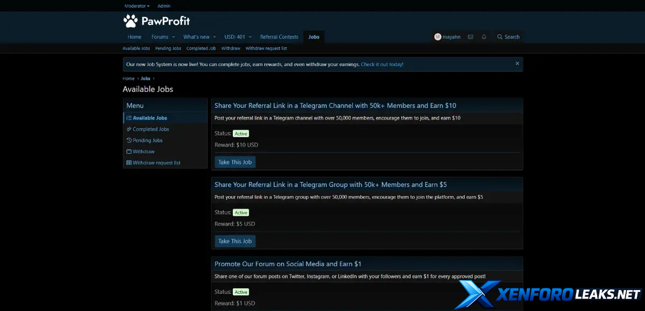Follow the 'Check it out today!' link

click(382, 64)
